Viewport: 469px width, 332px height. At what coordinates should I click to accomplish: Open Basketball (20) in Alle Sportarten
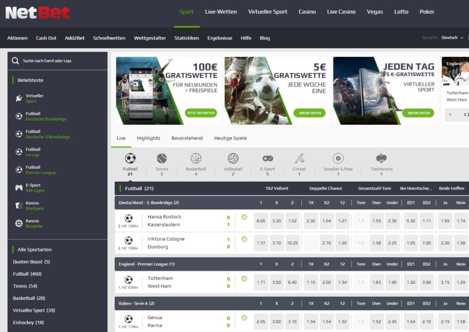tap(29, 298)
